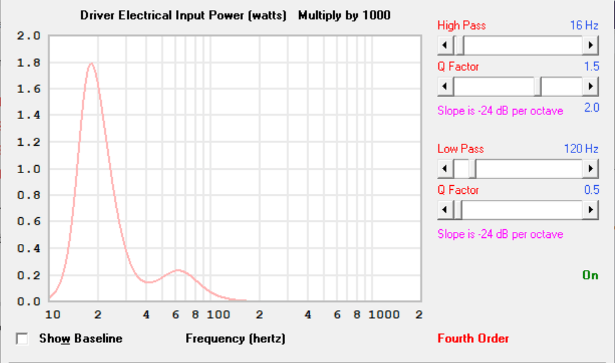Click the Fourth Order filter label
The width and height of the screenshot is (615, 363).
(473, 338)
